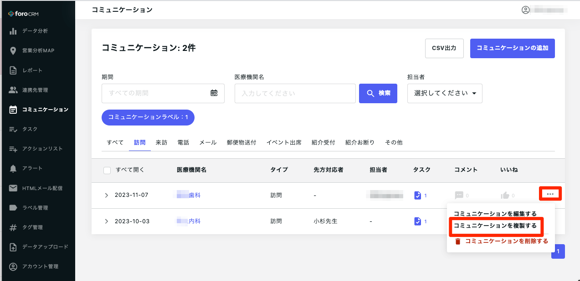Open the user account avatar icon

(x=526, y=10)
